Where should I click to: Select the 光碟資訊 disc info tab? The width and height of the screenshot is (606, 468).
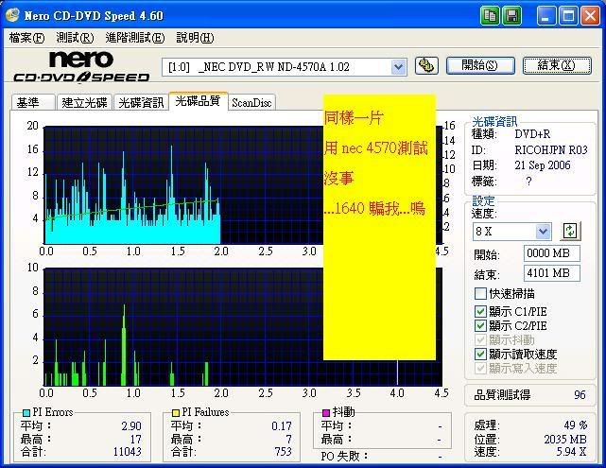[141, 102]
